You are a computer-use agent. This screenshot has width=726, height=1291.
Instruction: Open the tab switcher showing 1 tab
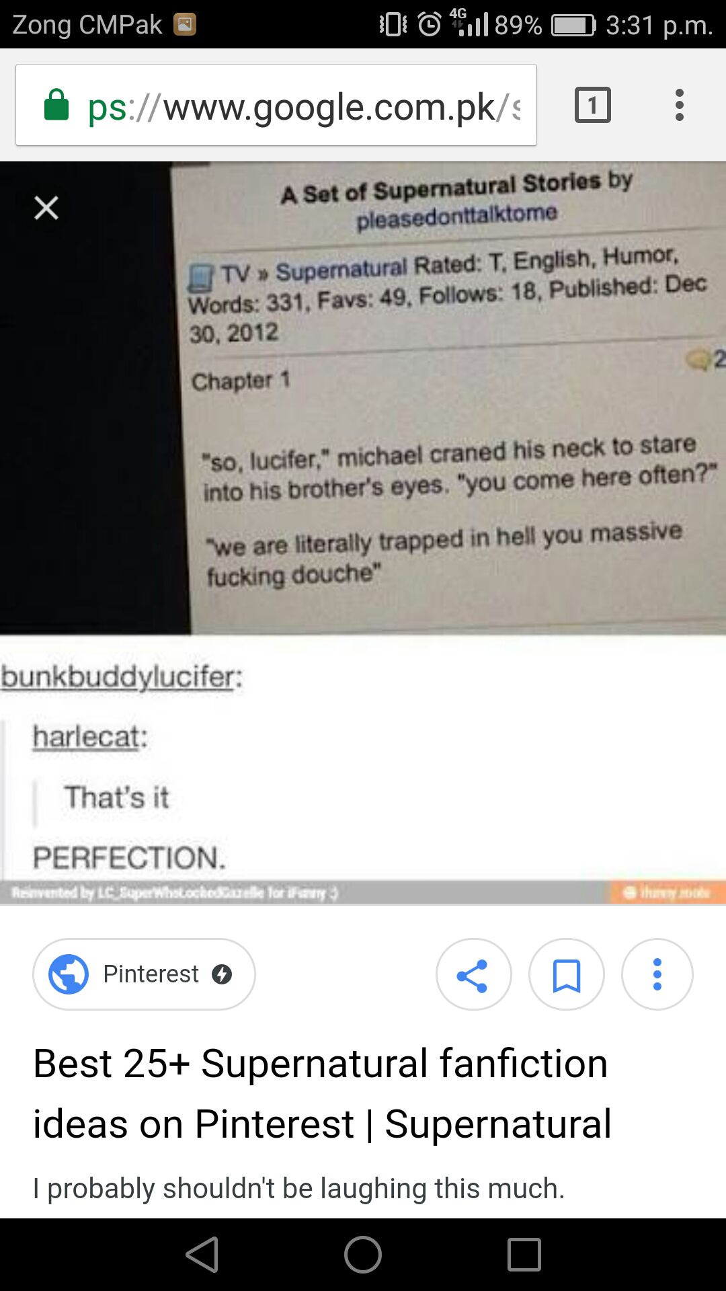tap(593, 105)
